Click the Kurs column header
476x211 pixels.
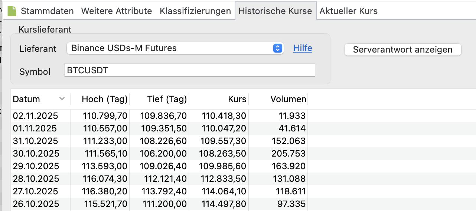[237, 99]
